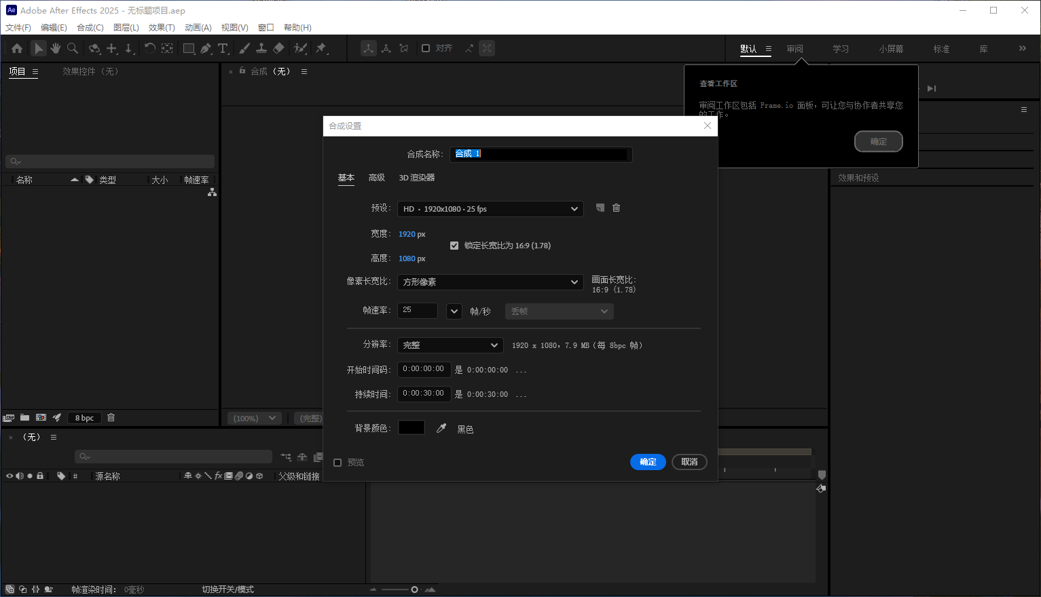Open the viewer zoom (100%) dropdown
The width and height of the screenshot is (1041, 597).
(x=255, y=419)
